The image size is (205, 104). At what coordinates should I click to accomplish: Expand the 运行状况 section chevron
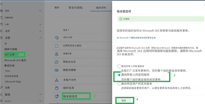[40, 101]
